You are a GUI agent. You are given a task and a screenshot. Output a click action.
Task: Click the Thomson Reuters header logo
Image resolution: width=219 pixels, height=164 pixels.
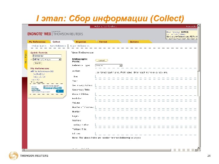click(68, 34)
